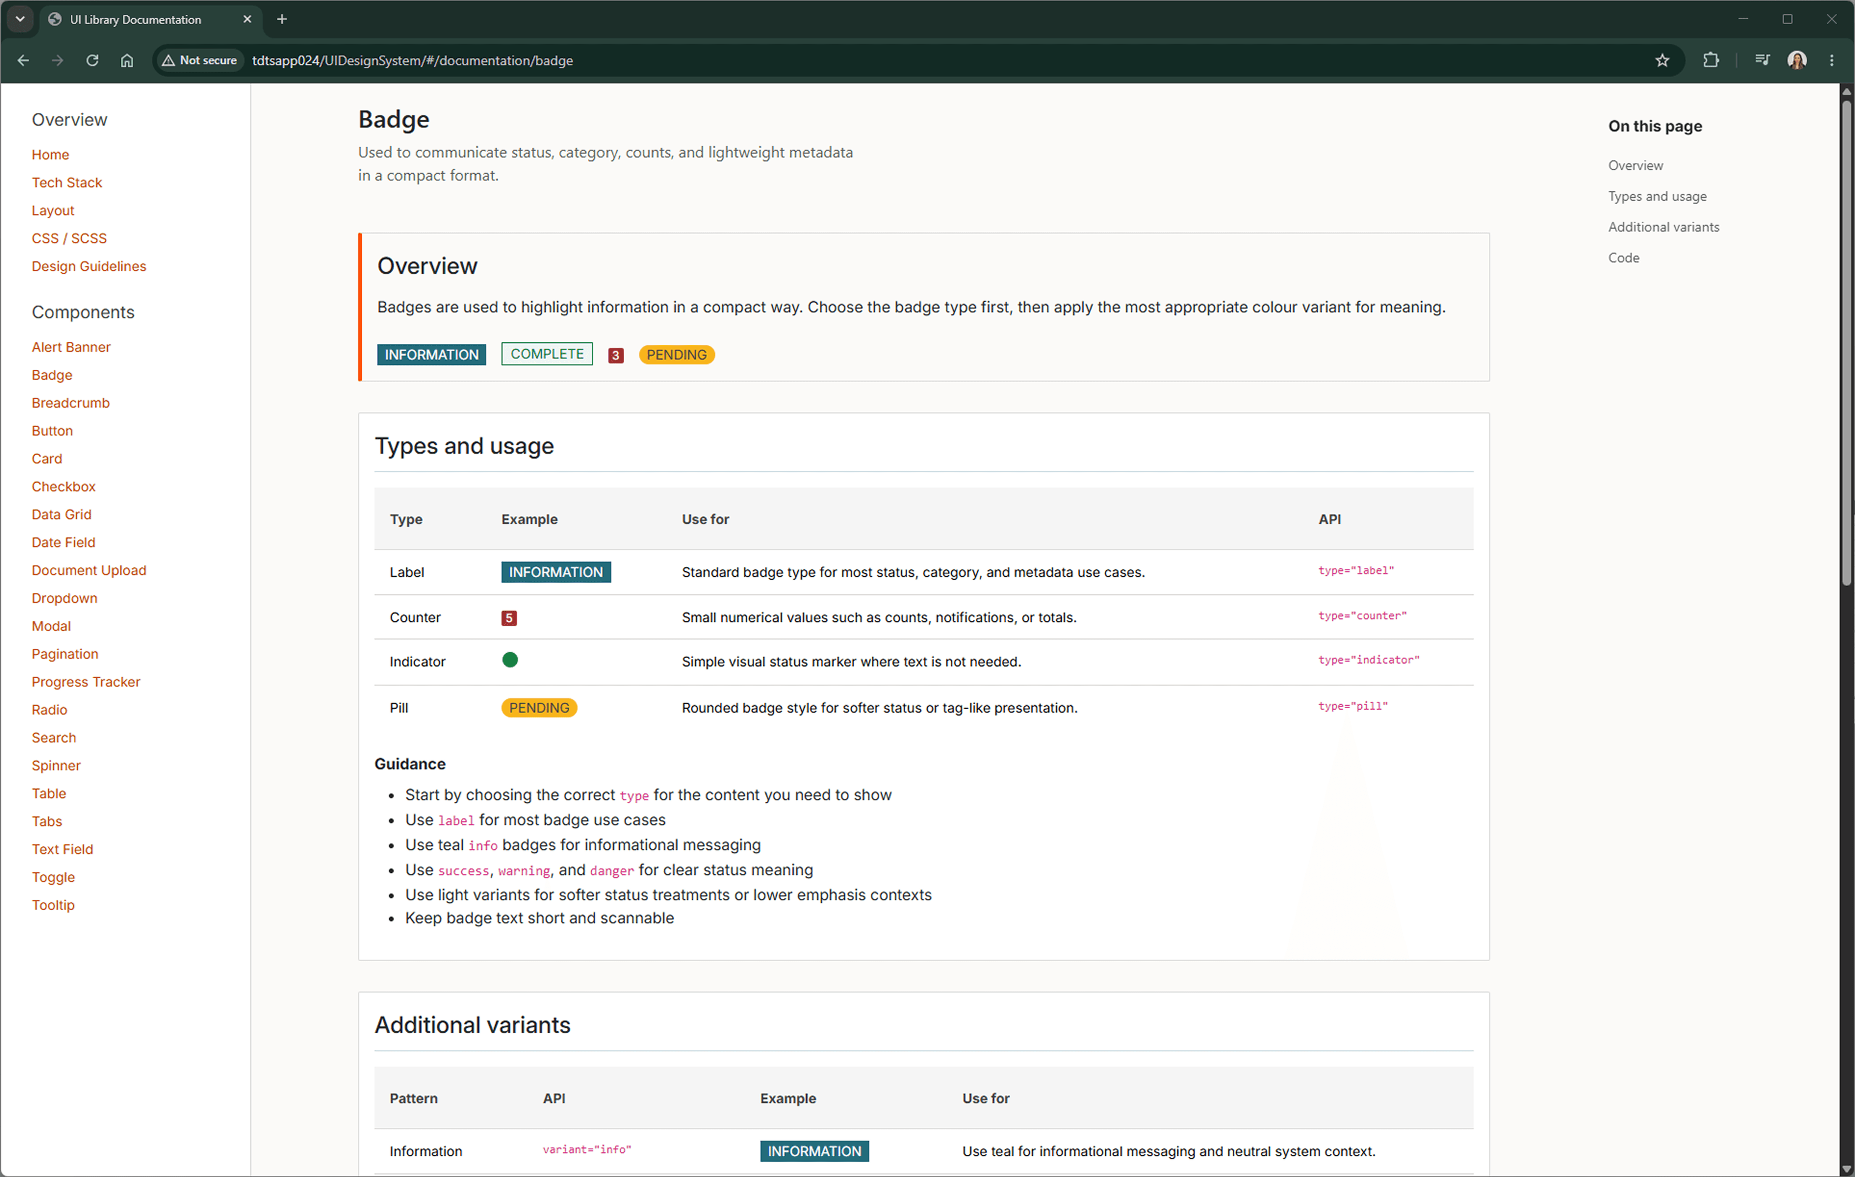1855x1177 pixels.
Task: Open the Extensions puzzle icon
Action: tap(1711, 60)
